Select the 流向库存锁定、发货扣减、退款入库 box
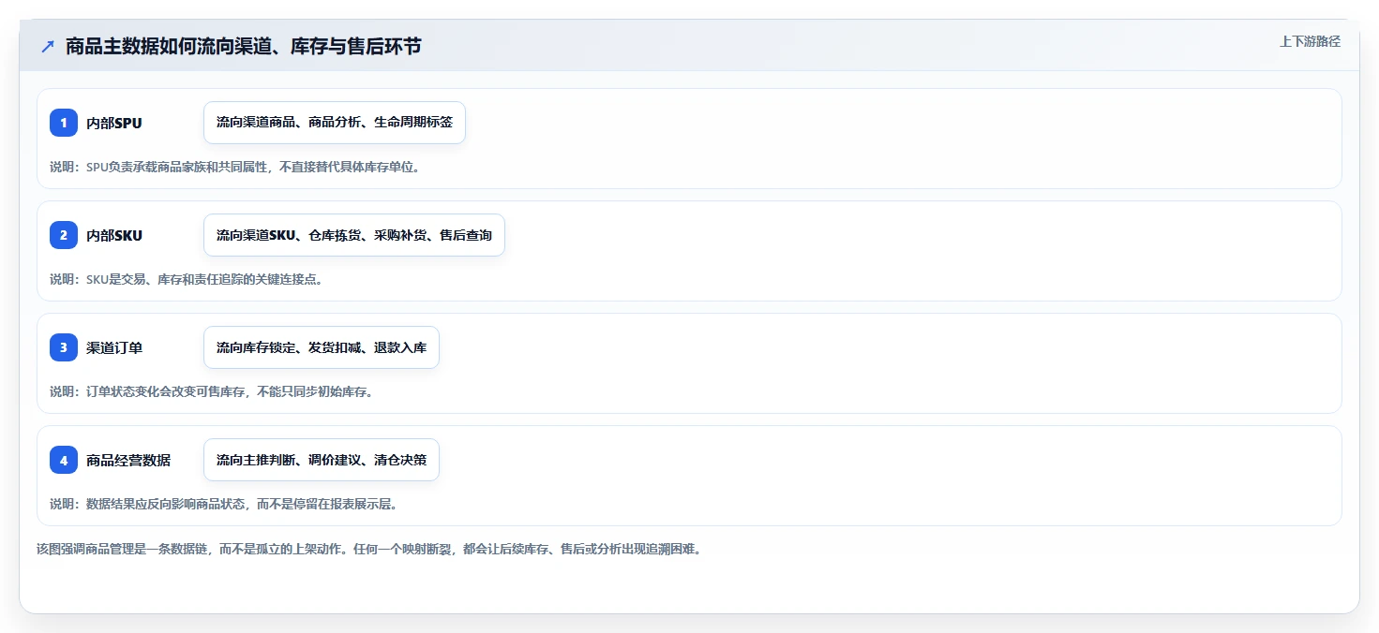The width and height of the screenshot is (1379, 633). (x=322, y=347)
